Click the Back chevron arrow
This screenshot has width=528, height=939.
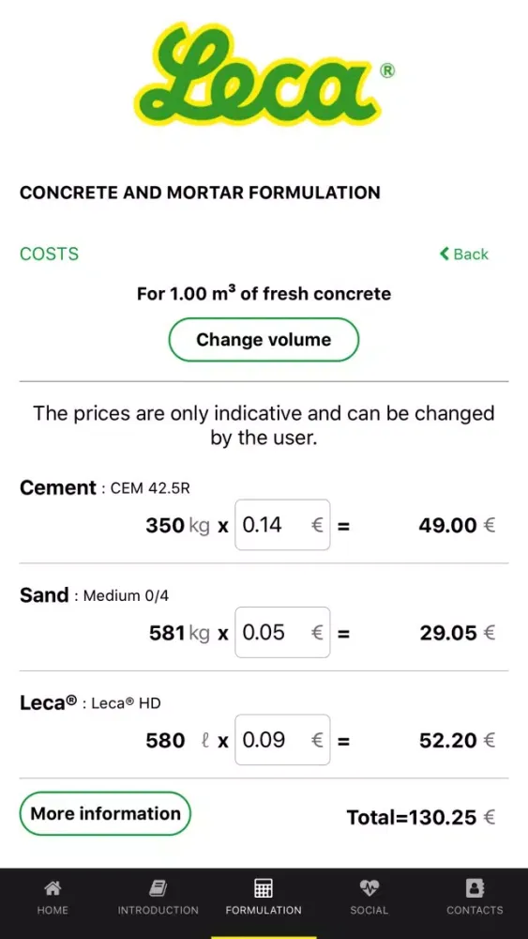coord(445,254)
